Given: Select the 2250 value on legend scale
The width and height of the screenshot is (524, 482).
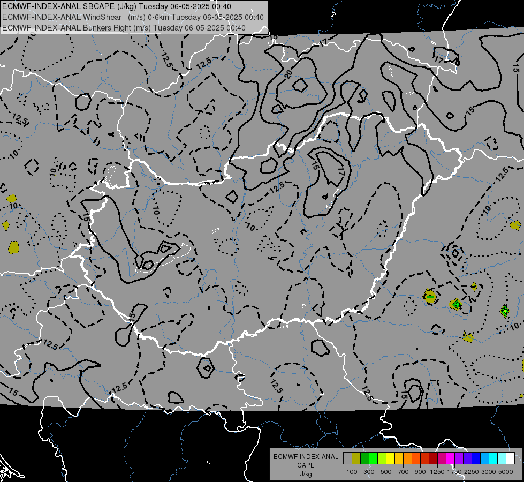Looking at the screenshot, I should tap(471, 472).
